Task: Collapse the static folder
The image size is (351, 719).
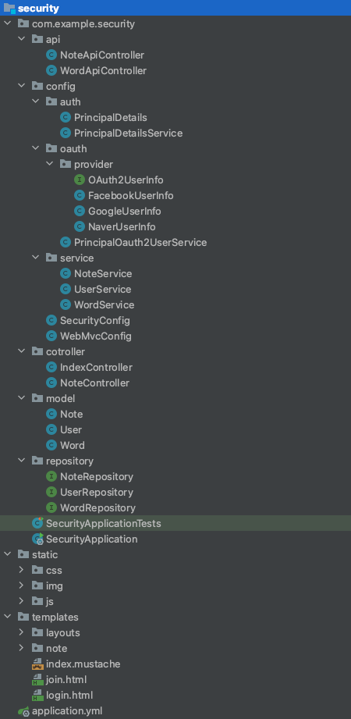Action: [x=7, y=554]
